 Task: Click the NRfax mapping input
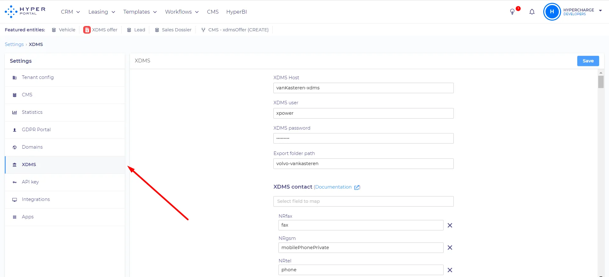pyautogui.click(x=361, y=225)
